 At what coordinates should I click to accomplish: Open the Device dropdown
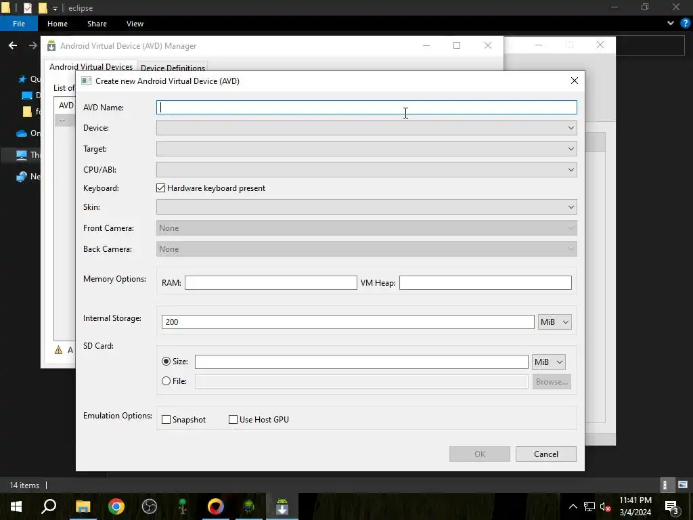366,128
